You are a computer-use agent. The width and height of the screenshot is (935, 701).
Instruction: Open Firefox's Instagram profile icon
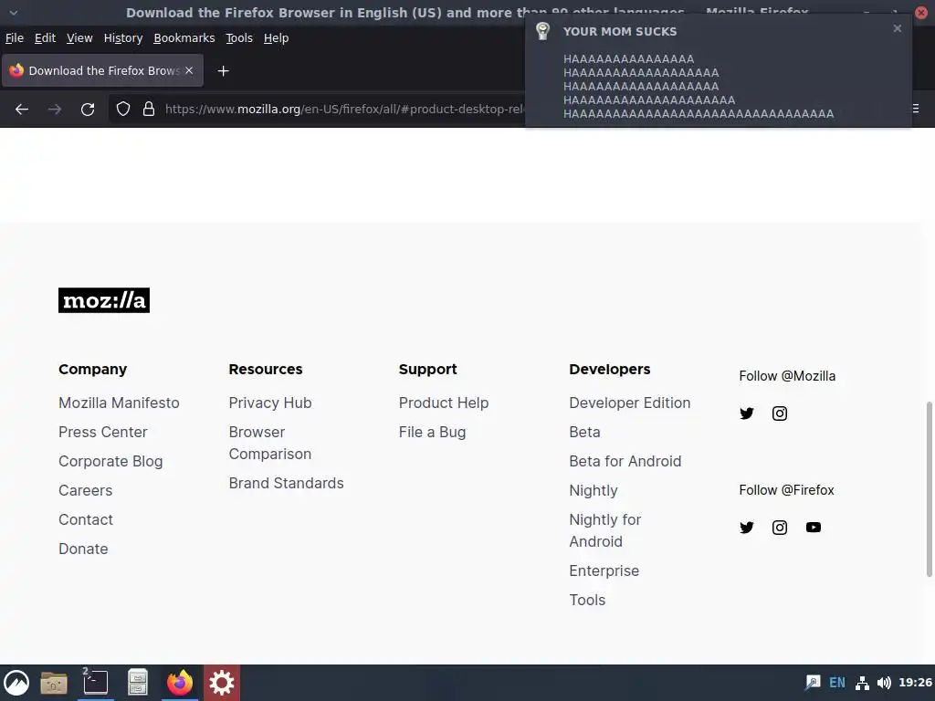780,527
